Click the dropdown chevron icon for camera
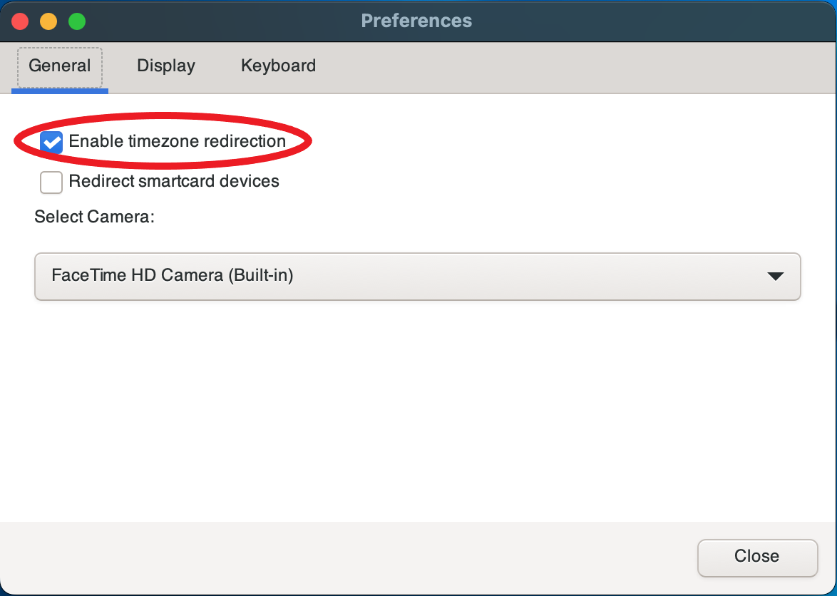Viewport: 837px width, 596px height. (x=776, y=277)
